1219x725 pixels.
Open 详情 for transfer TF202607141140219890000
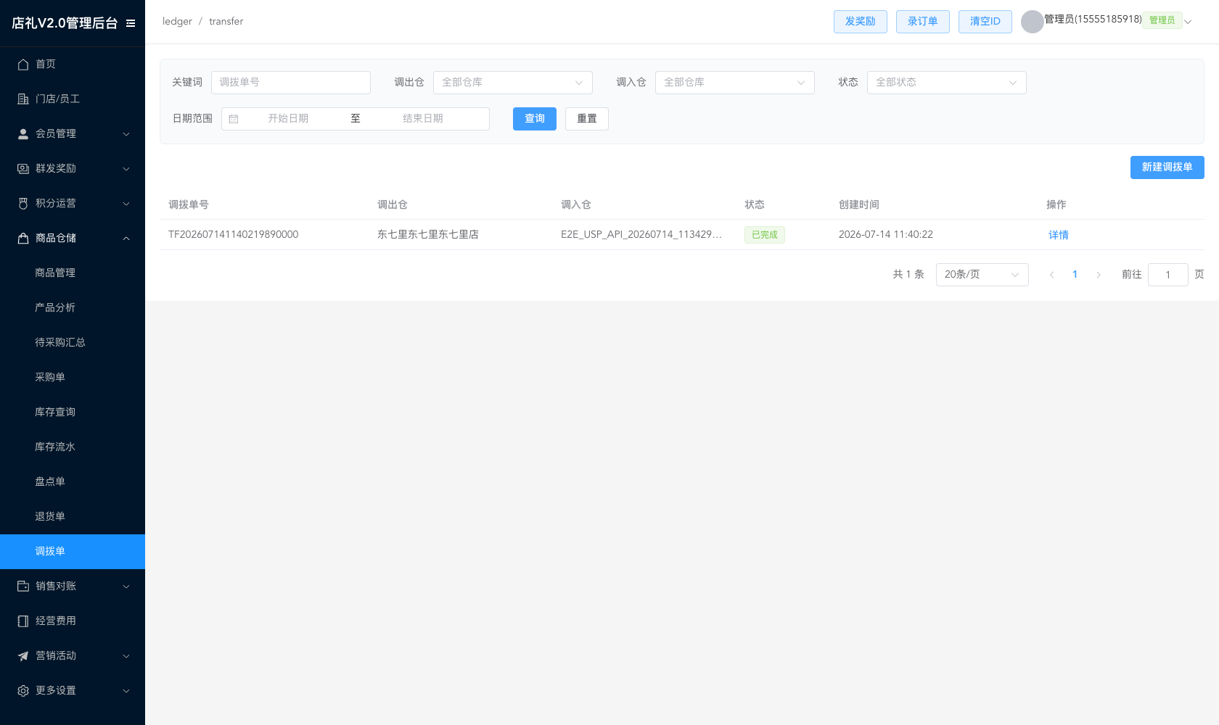pos(1059,235)
